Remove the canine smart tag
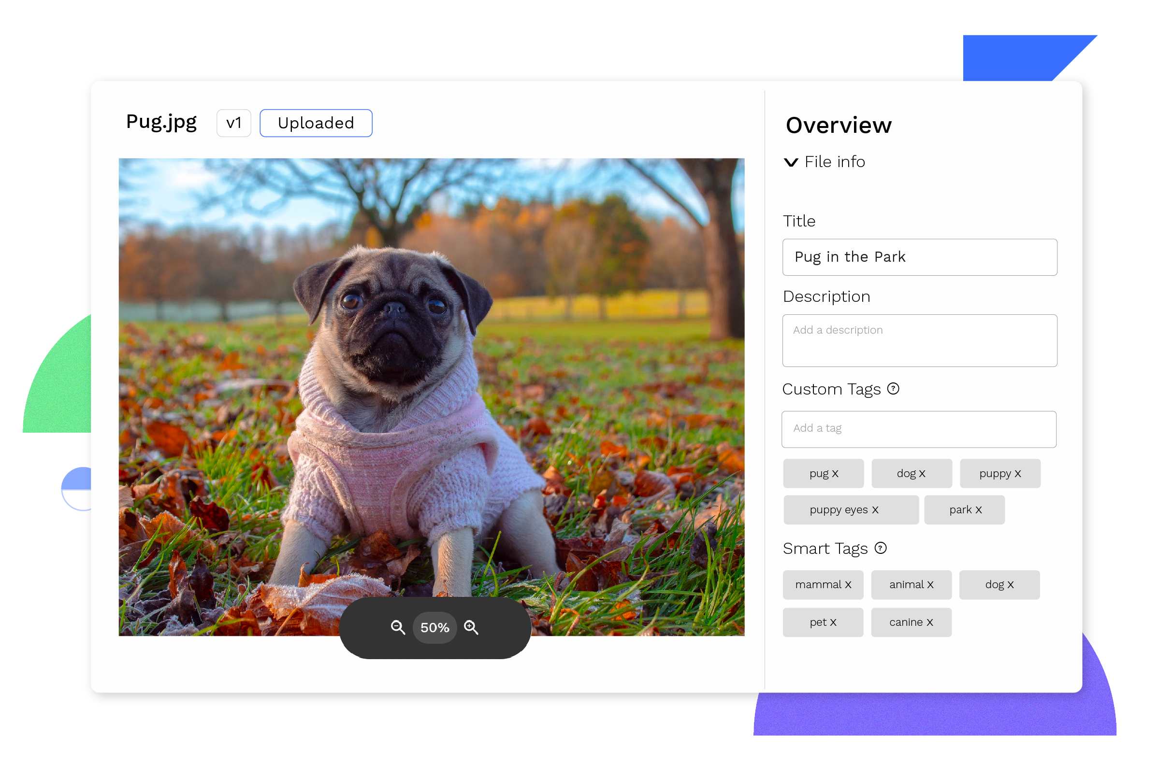This screenshot has width=1158, height=776. [x=930, y=622]
